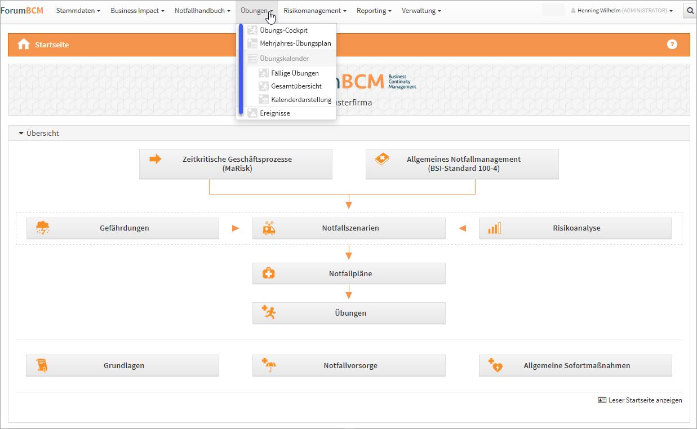Image resolution: width=697 pixels, height=429 pixels.
Task: Open help via the question mark icon
Action: click(x=672, y=45)
